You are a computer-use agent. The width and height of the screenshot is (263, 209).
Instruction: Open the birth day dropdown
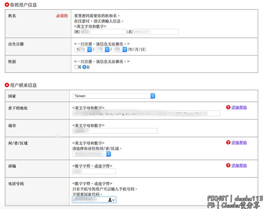(x=120, y=49)
